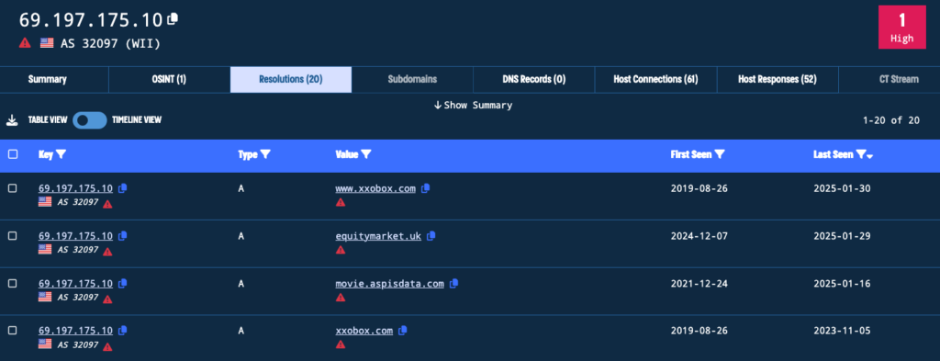Select the checkbox for the www.xxobox.com row

[x=13, y=188]
